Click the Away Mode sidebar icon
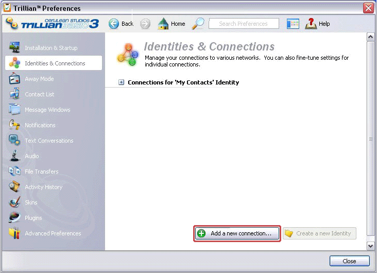This screenshot has width=377, height=273. 14,78
